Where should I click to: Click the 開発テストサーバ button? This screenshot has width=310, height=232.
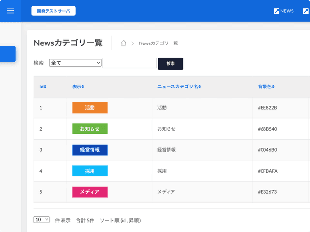coord(53,11)
